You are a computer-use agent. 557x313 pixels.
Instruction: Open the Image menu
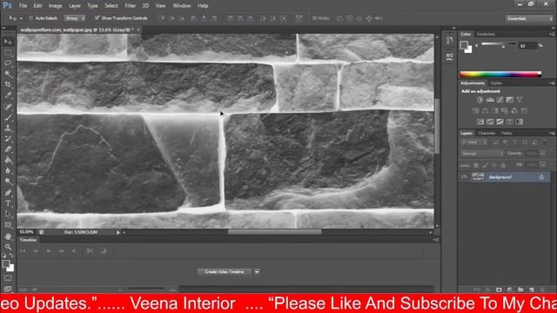tap(55, 6)
